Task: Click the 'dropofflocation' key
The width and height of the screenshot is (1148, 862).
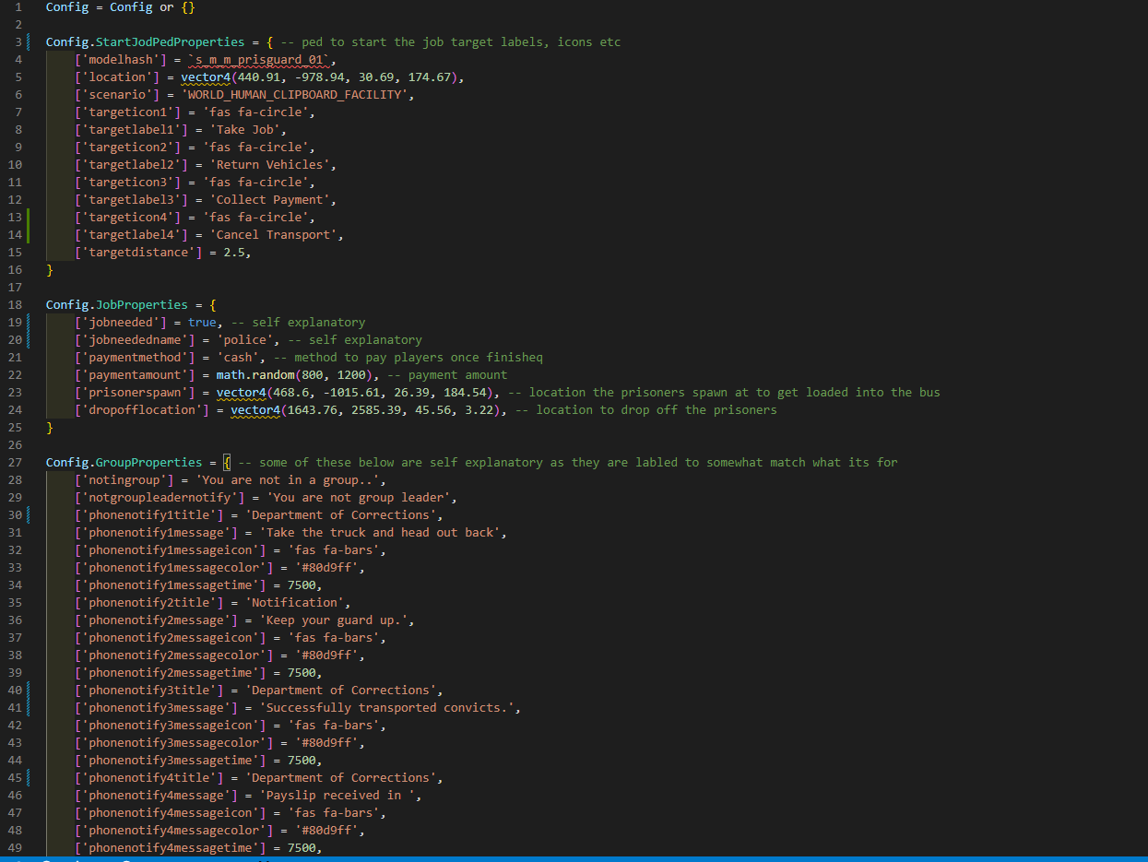Action: (141, 410)
